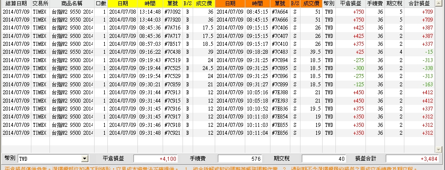Select order number #7B517 cell

172,44
